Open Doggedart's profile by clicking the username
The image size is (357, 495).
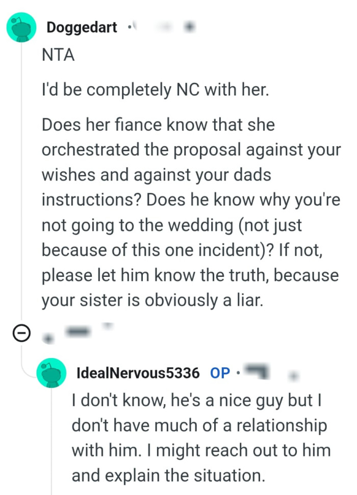(x=81, y=28)
